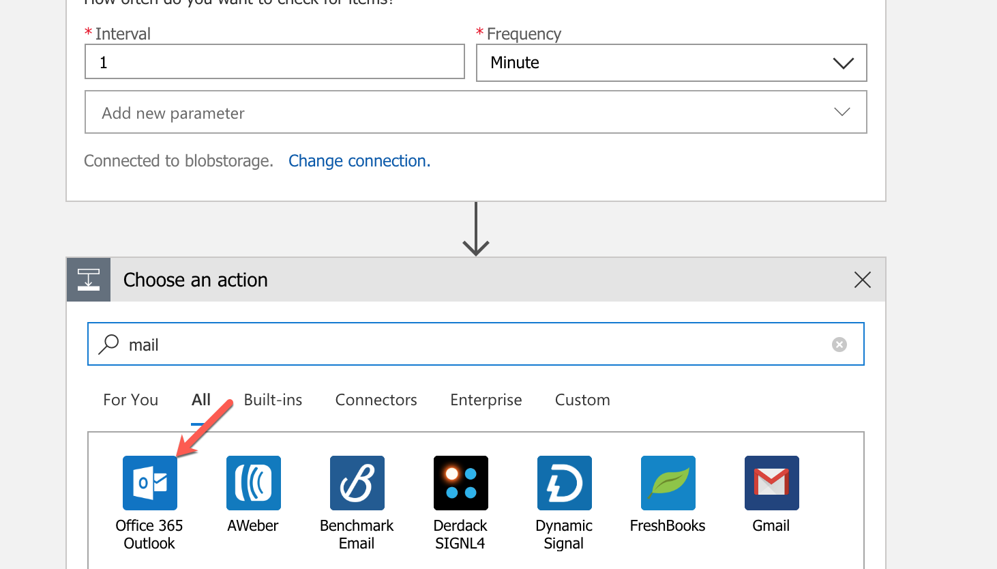997x569 pixels.
Task: Focus the Interval input field
Action: tap(275, 61)
